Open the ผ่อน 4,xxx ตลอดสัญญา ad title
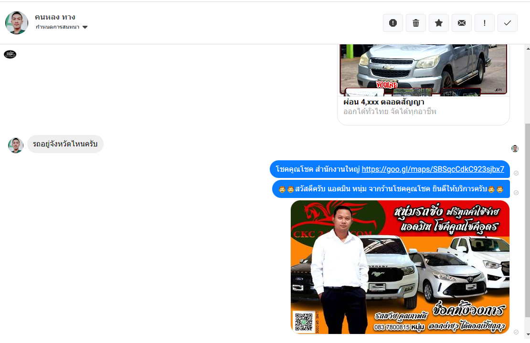Screen dimensions: 530x343 click(x=384, y=102)
